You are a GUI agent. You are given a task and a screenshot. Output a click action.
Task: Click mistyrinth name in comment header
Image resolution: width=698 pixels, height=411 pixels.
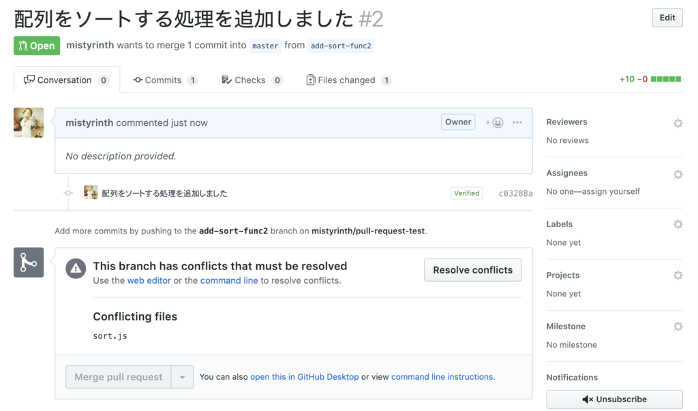pos(89,122)
